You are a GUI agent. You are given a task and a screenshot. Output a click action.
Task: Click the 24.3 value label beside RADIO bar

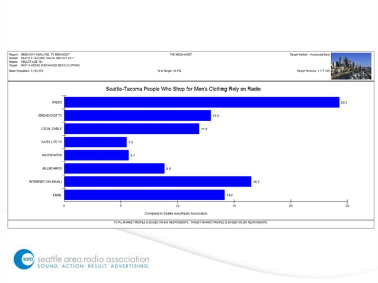[344, 102]
